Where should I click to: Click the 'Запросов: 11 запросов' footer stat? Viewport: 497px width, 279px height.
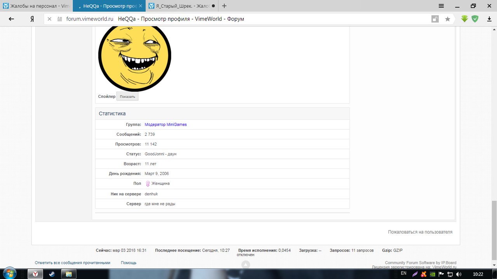pyautogui.click(x=352, y=250)
